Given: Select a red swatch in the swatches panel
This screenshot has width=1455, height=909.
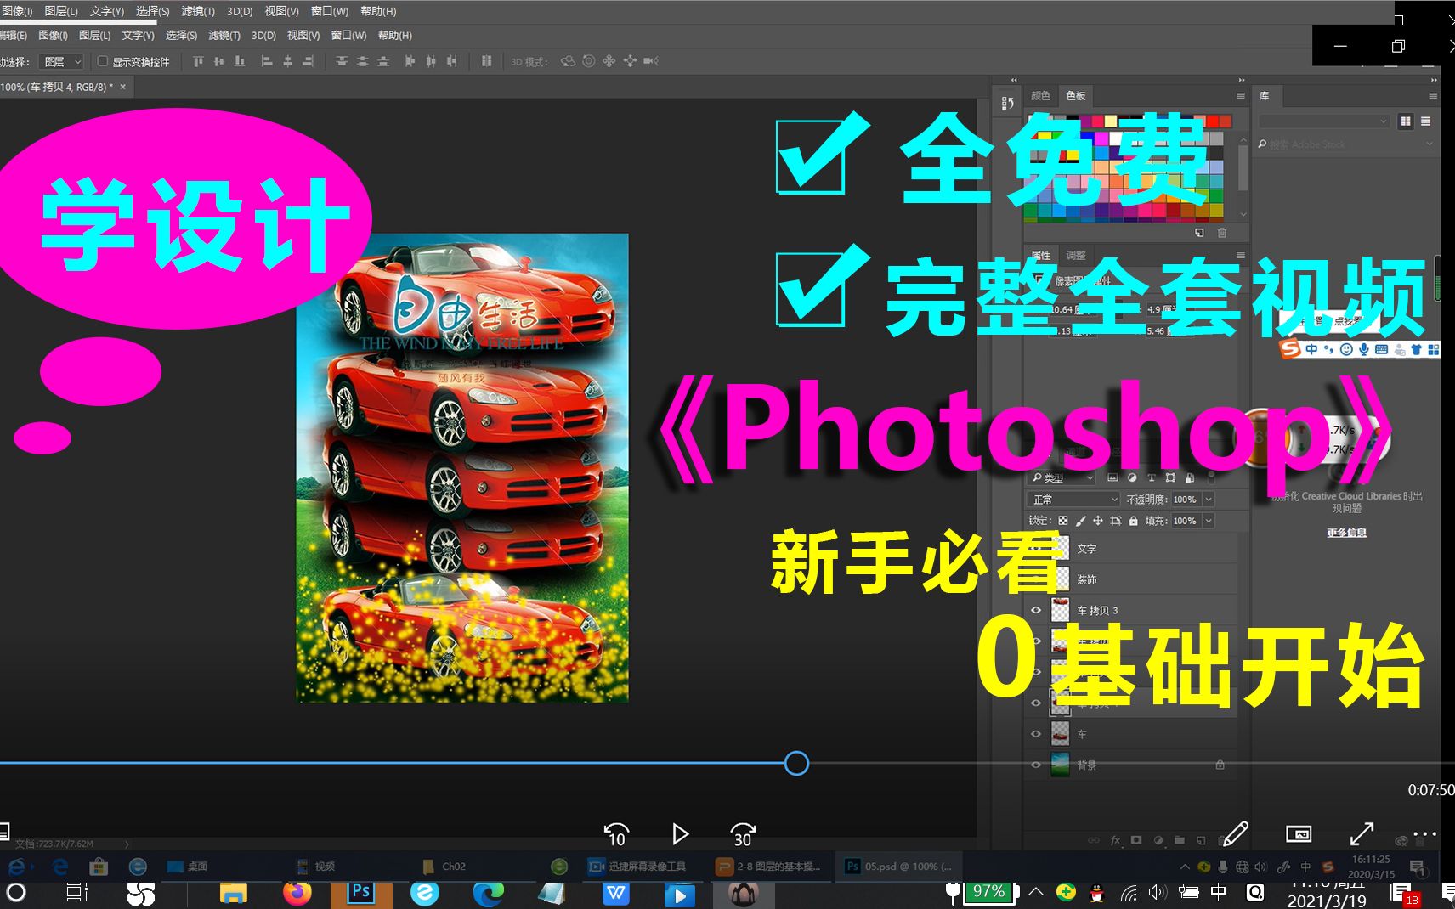Looking at the screenshot, I should 1214,121.
